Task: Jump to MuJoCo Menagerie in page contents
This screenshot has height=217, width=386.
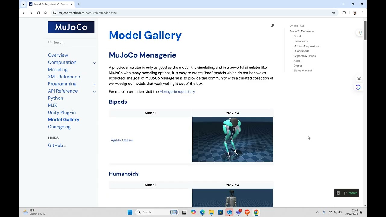Action: point(302,31)
